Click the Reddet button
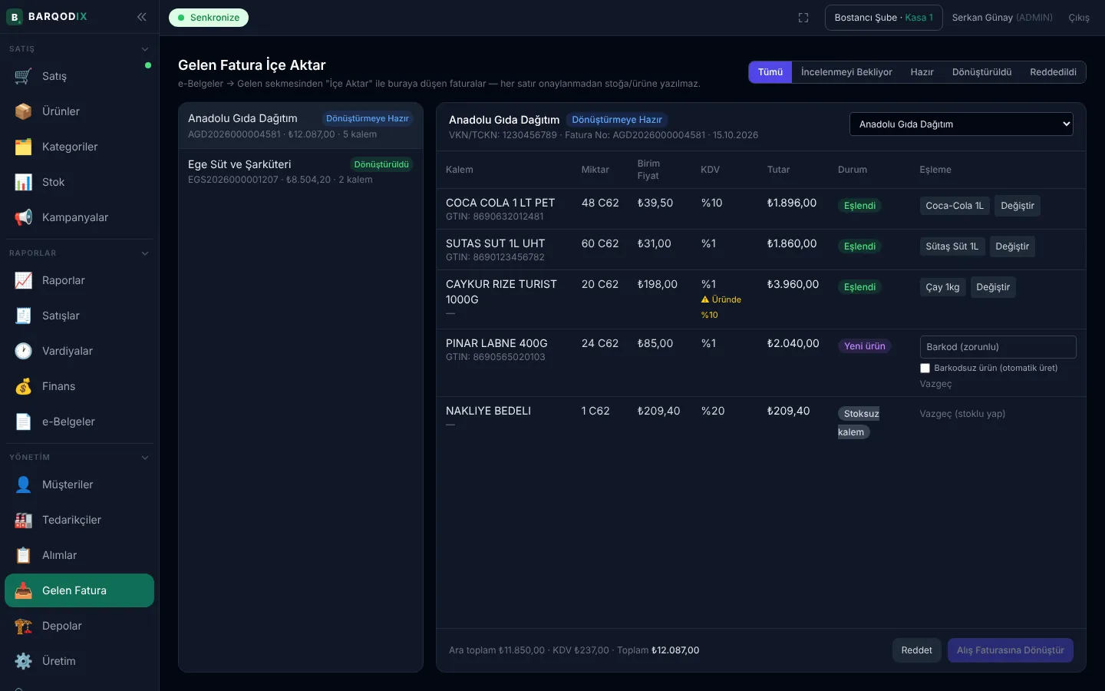 (x=917, y=650)
